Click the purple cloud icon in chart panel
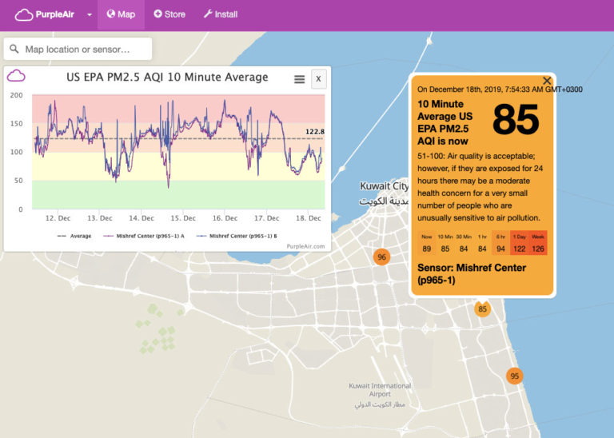This screenshot has width=614, height=438. 16,76
